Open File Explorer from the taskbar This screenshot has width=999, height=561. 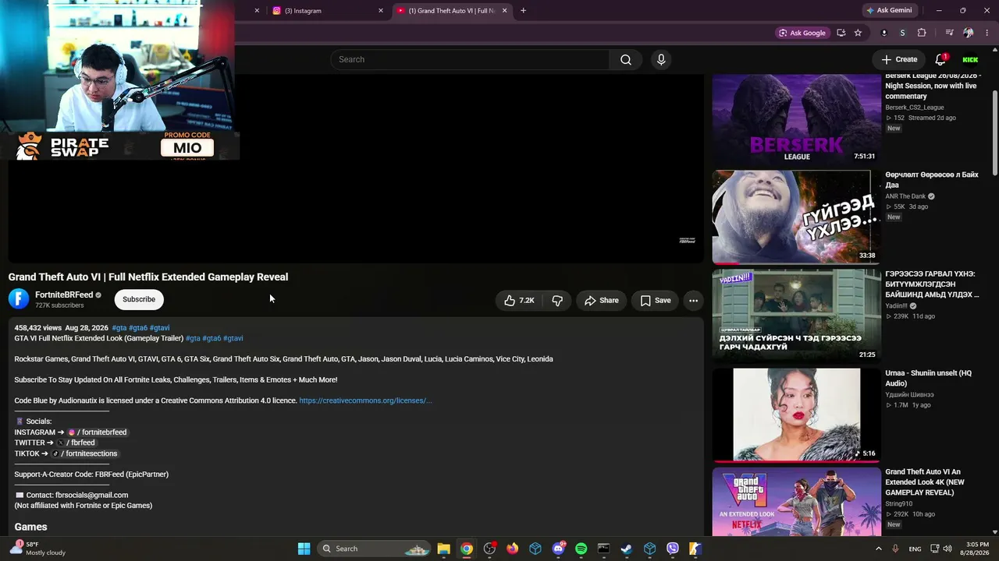443,549
